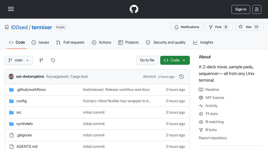Click the Report repository link
268x150 pixels.
213,138
